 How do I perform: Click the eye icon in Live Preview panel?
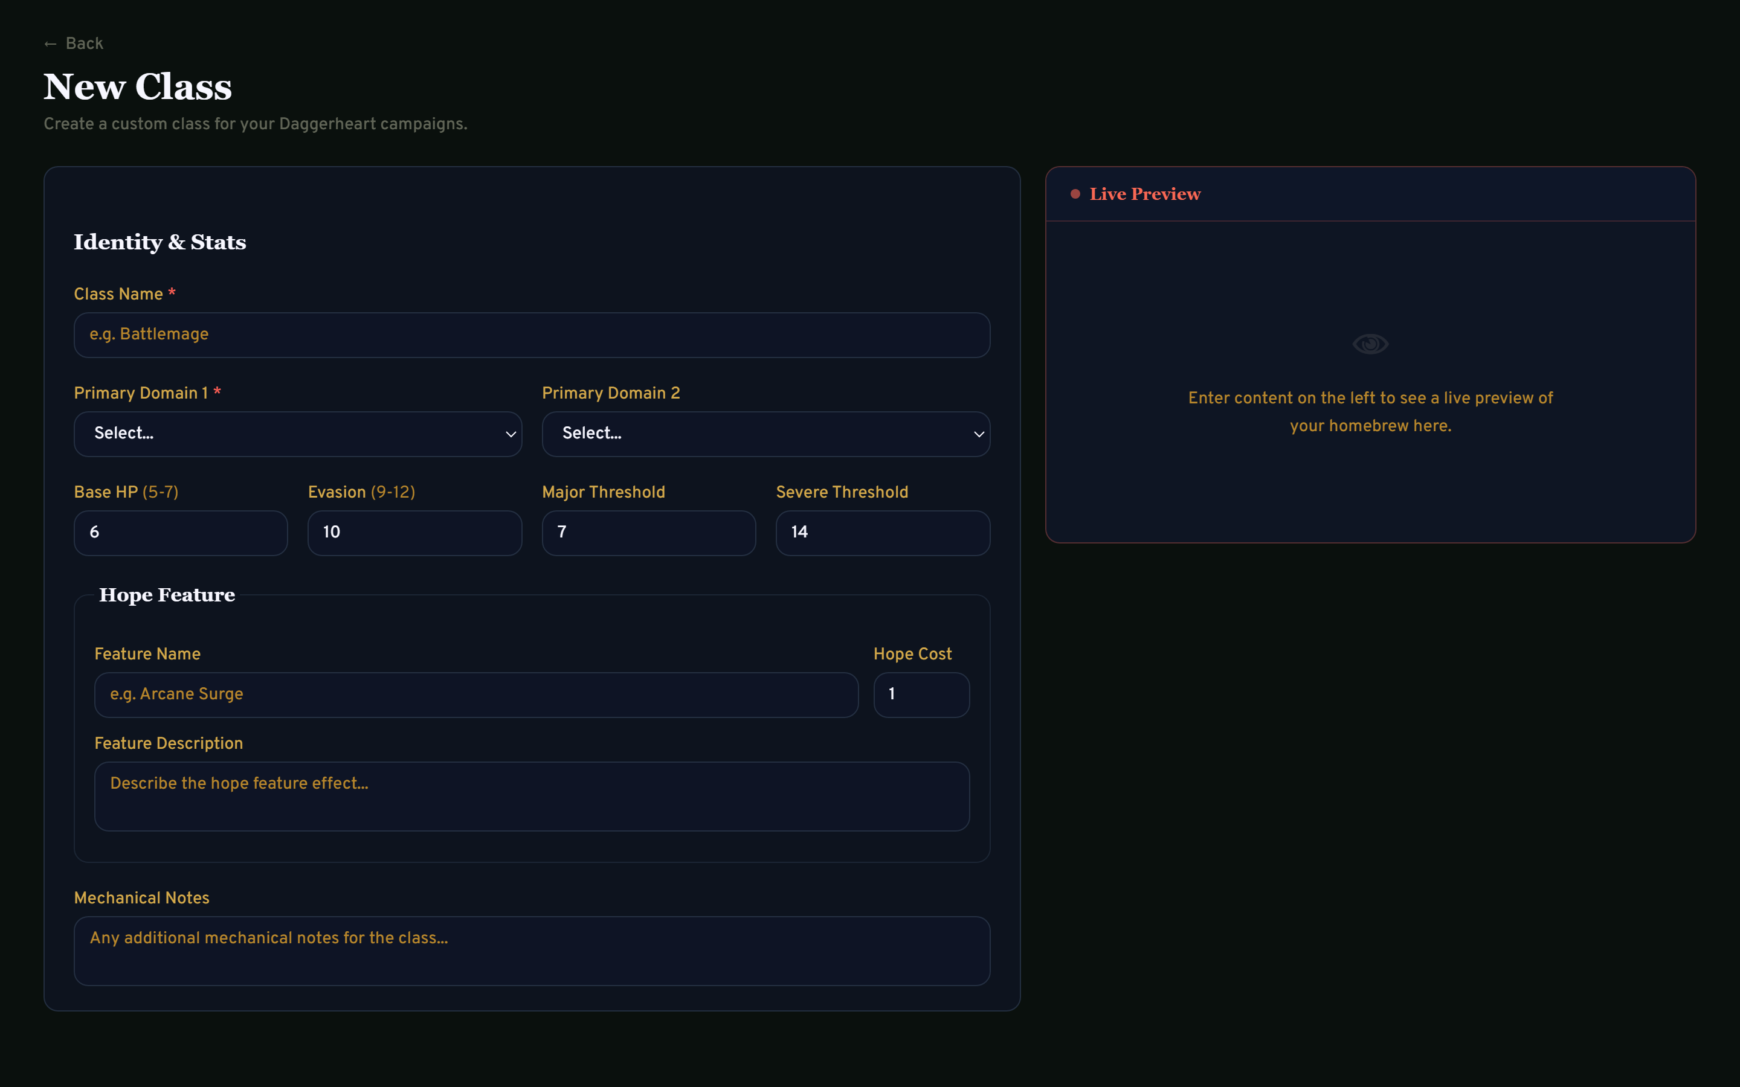1370,343
